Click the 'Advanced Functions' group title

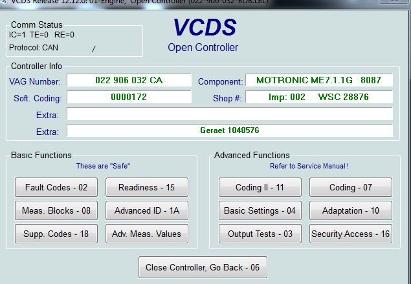[x=252, y=155]
